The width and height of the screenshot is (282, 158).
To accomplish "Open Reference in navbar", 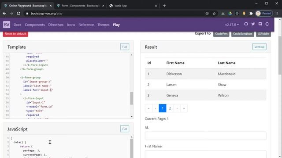I will click(86, 25).
